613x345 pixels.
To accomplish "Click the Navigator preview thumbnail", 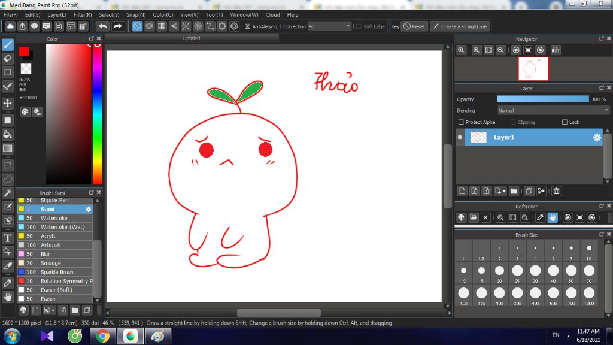I will (533, 69).
